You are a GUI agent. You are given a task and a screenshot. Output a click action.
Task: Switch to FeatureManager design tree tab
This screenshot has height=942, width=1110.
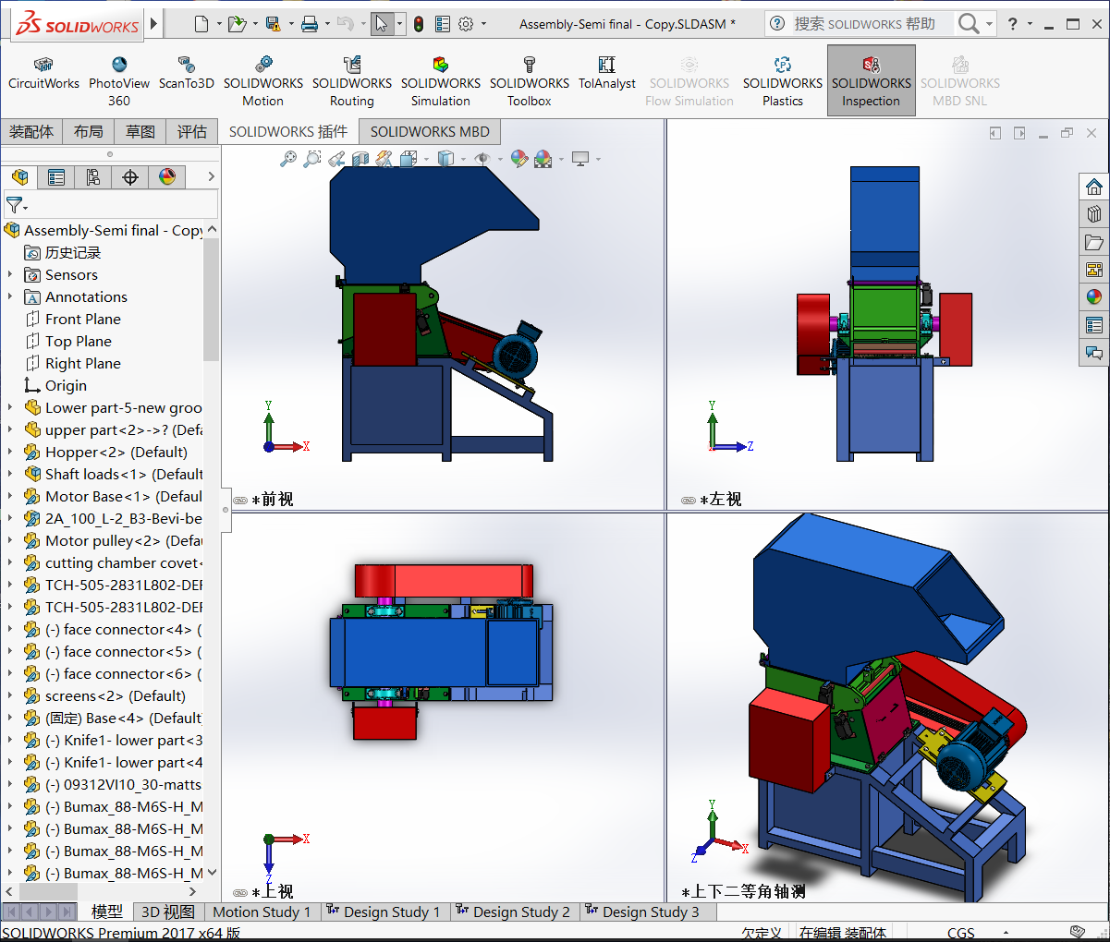19,176
